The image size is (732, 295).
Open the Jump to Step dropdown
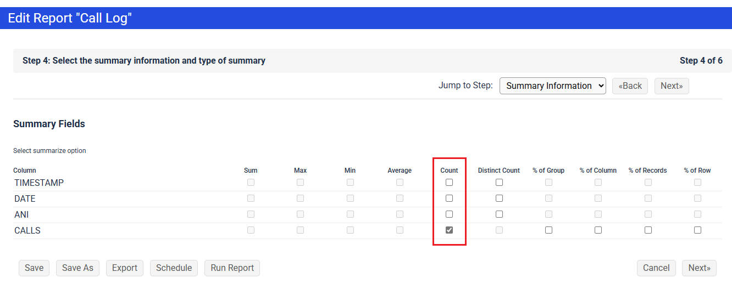point(552,86)
